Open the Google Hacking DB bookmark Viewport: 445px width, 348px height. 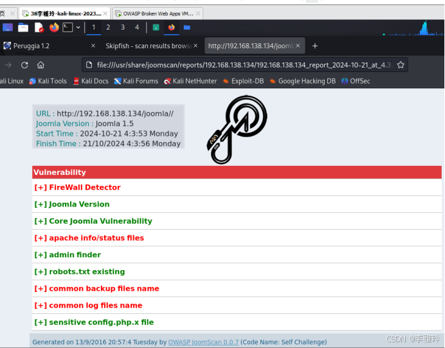[302, 81]
